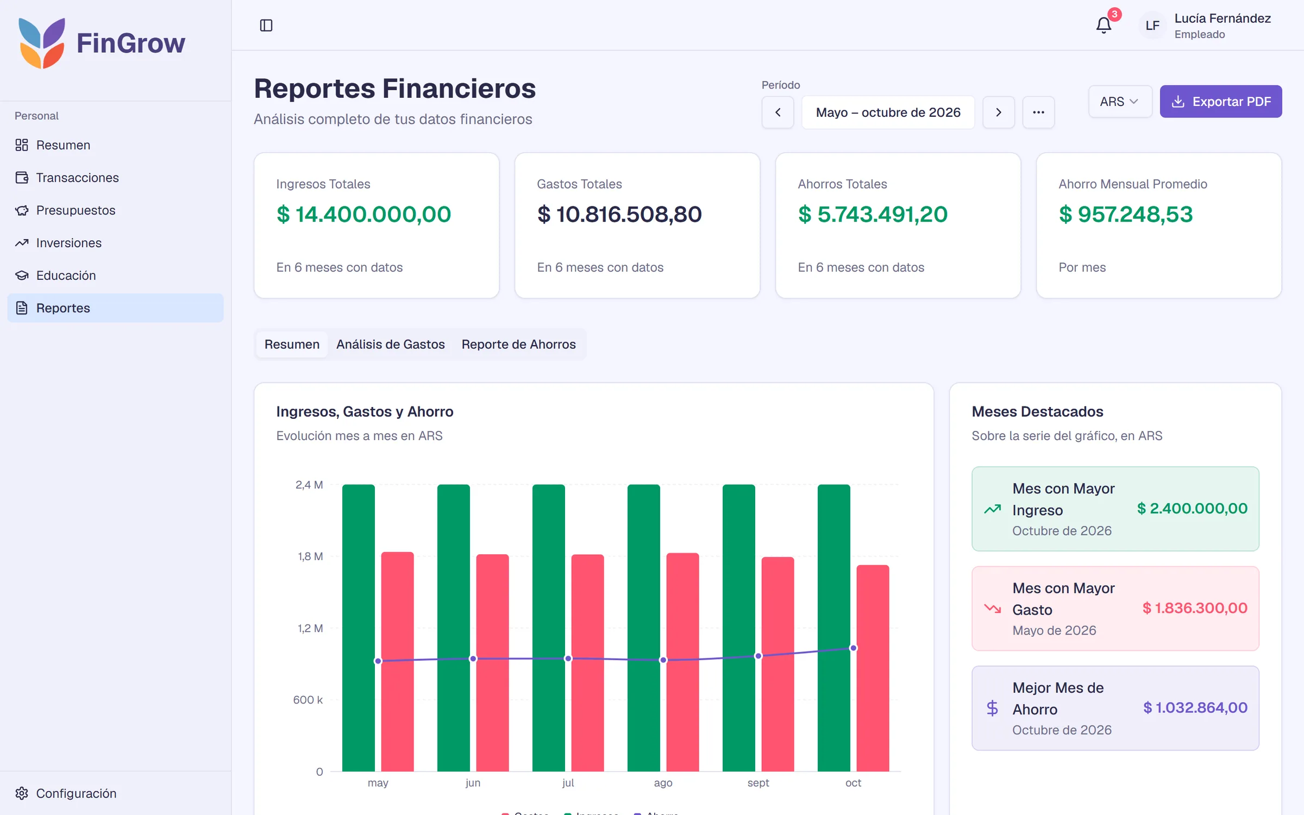Click the Exportar PDF button
Viewport: 1304px width, 815px height.
point(1221,102)
